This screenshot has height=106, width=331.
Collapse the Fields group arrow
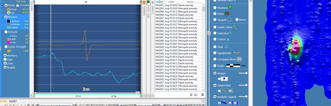point(3,6)
